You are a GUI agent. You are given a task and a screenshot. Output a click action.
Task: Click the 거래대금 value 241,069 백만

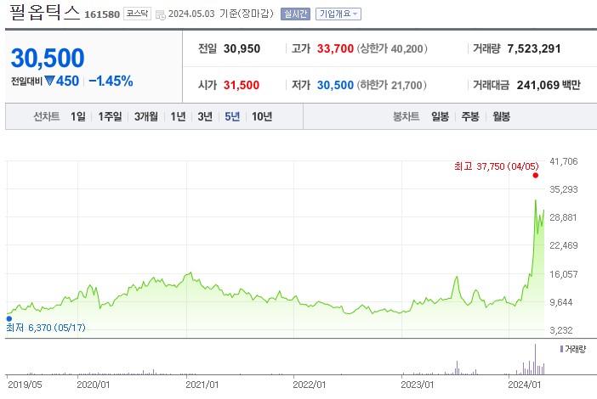549,85
